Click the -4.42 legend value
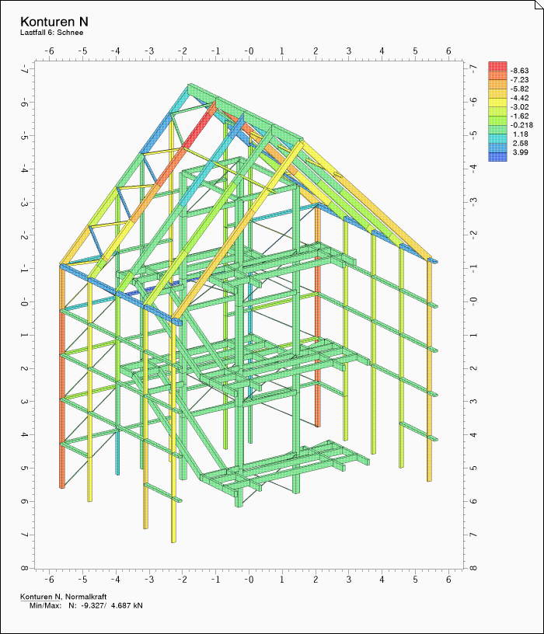This screenshot has width=544, height=634. click(519, 98)
